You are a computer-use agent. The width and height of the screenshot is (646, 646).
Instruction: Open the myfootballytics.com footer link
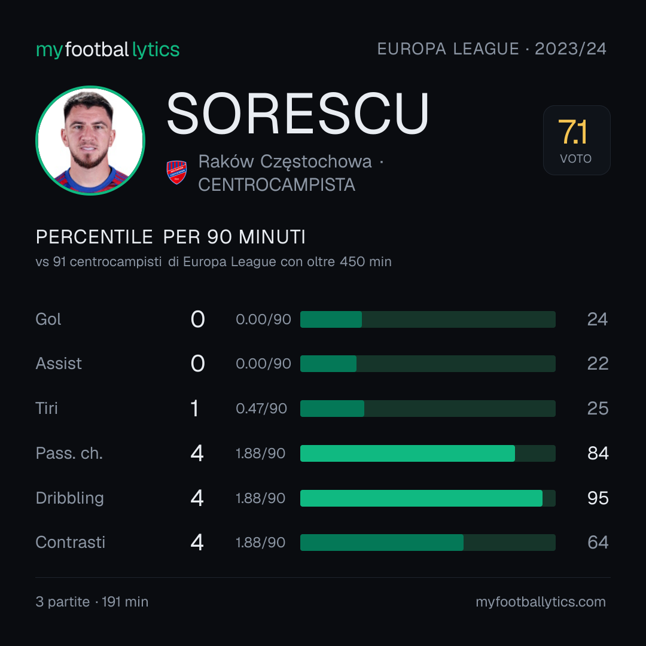541,602
